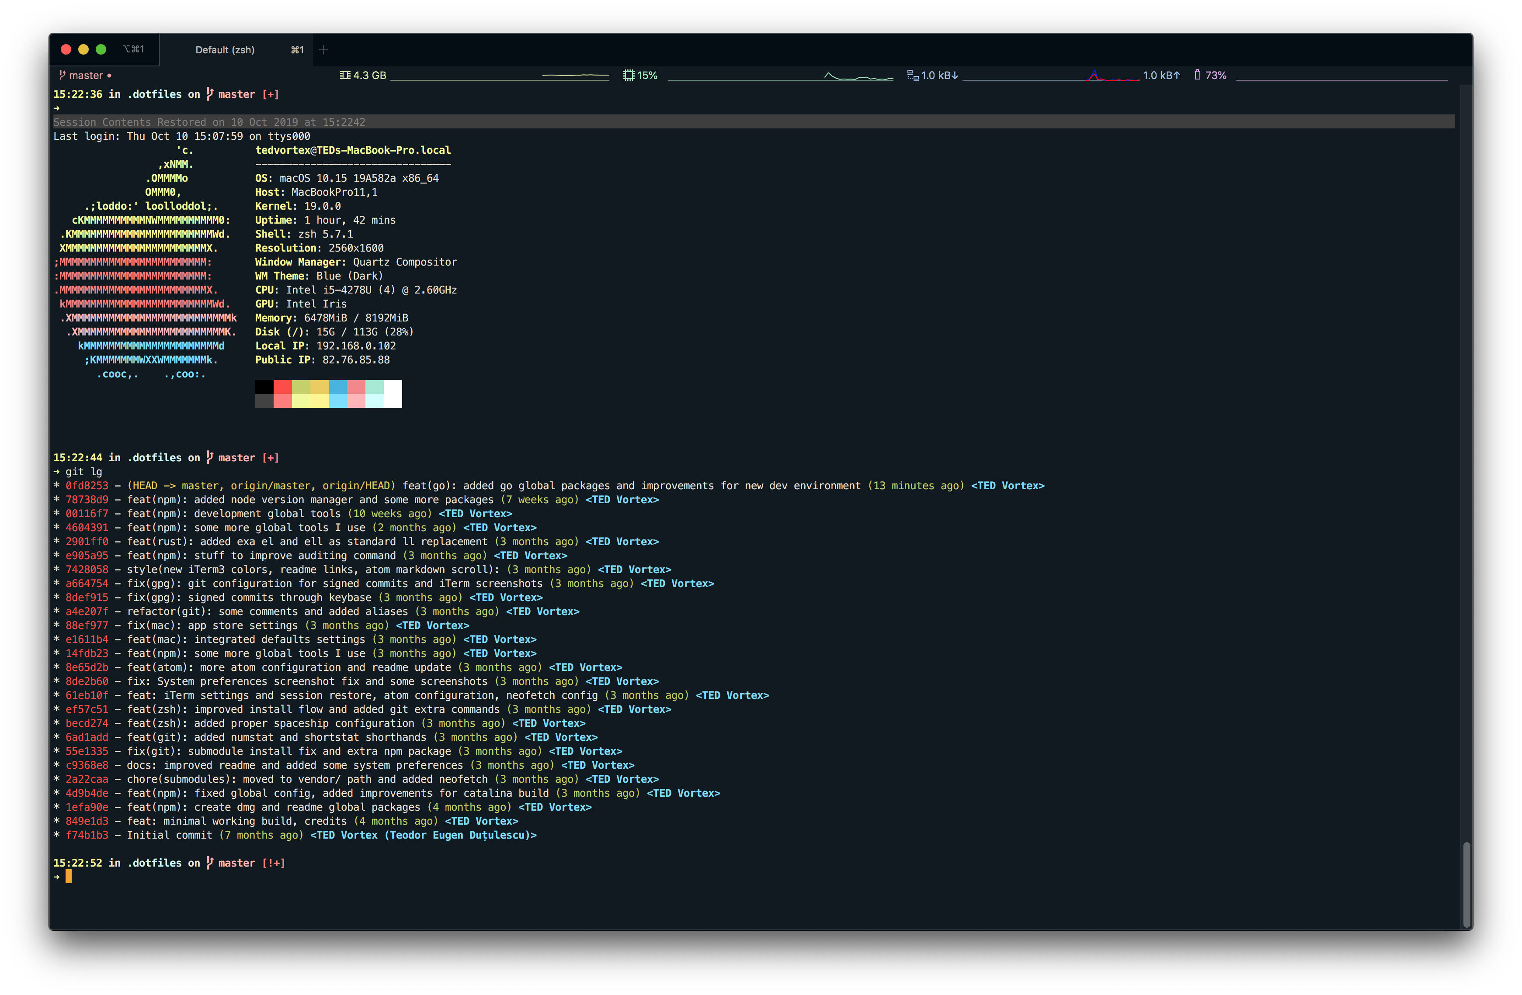
Task: Click the red color swatch in neofetch palette
Action: (x=283, y=387)
